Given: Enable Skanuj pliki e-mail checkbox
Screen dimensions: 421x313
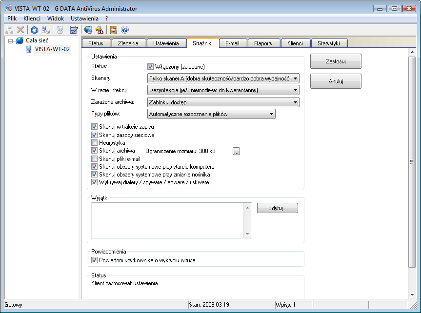Looking at the screenshot, I should 94,158.
